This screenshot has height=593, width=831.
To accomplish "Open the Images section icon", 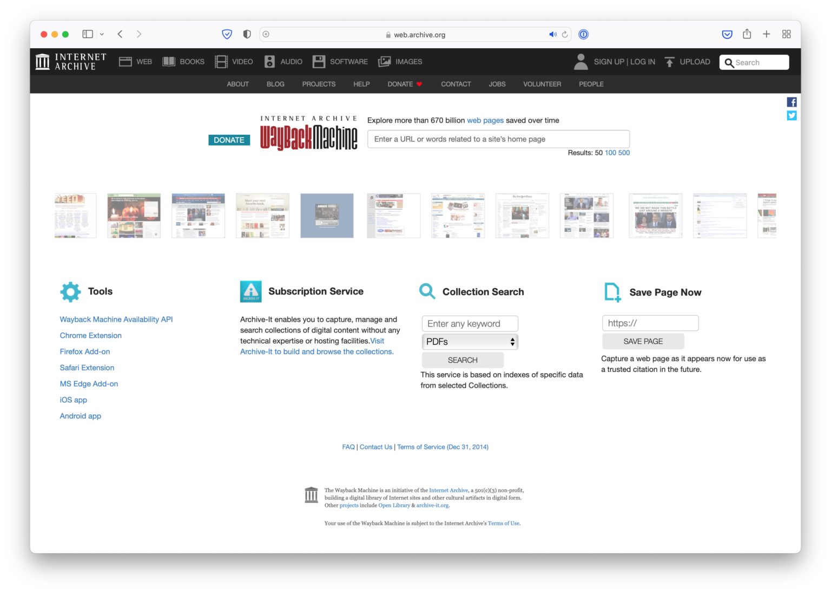I will (x=384, y=62).
